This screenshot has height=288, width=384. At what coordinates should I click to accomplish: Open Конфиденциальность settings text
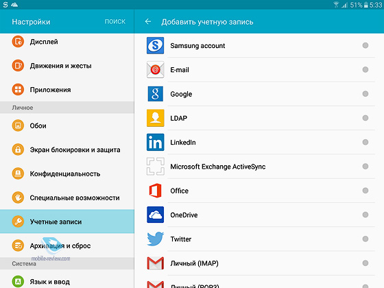point(65,174)
